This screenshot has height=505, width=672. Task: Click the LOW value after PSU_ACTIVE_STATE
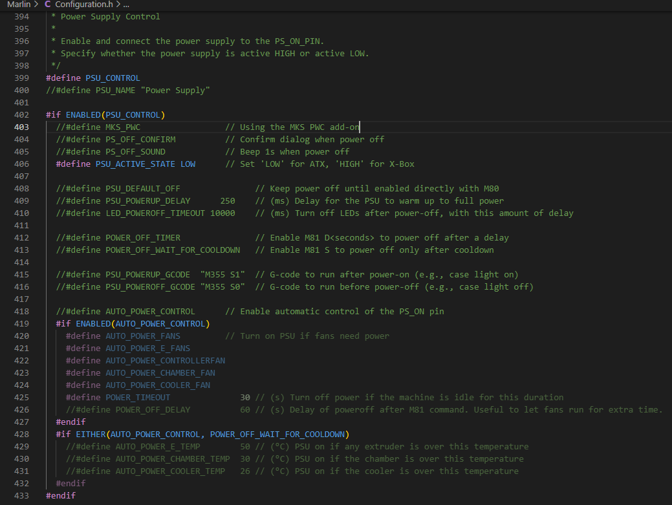pos(188,164)
